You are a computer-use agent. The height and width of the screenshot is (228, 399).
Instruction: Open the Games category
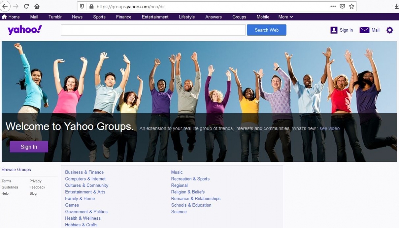point(72,205)
